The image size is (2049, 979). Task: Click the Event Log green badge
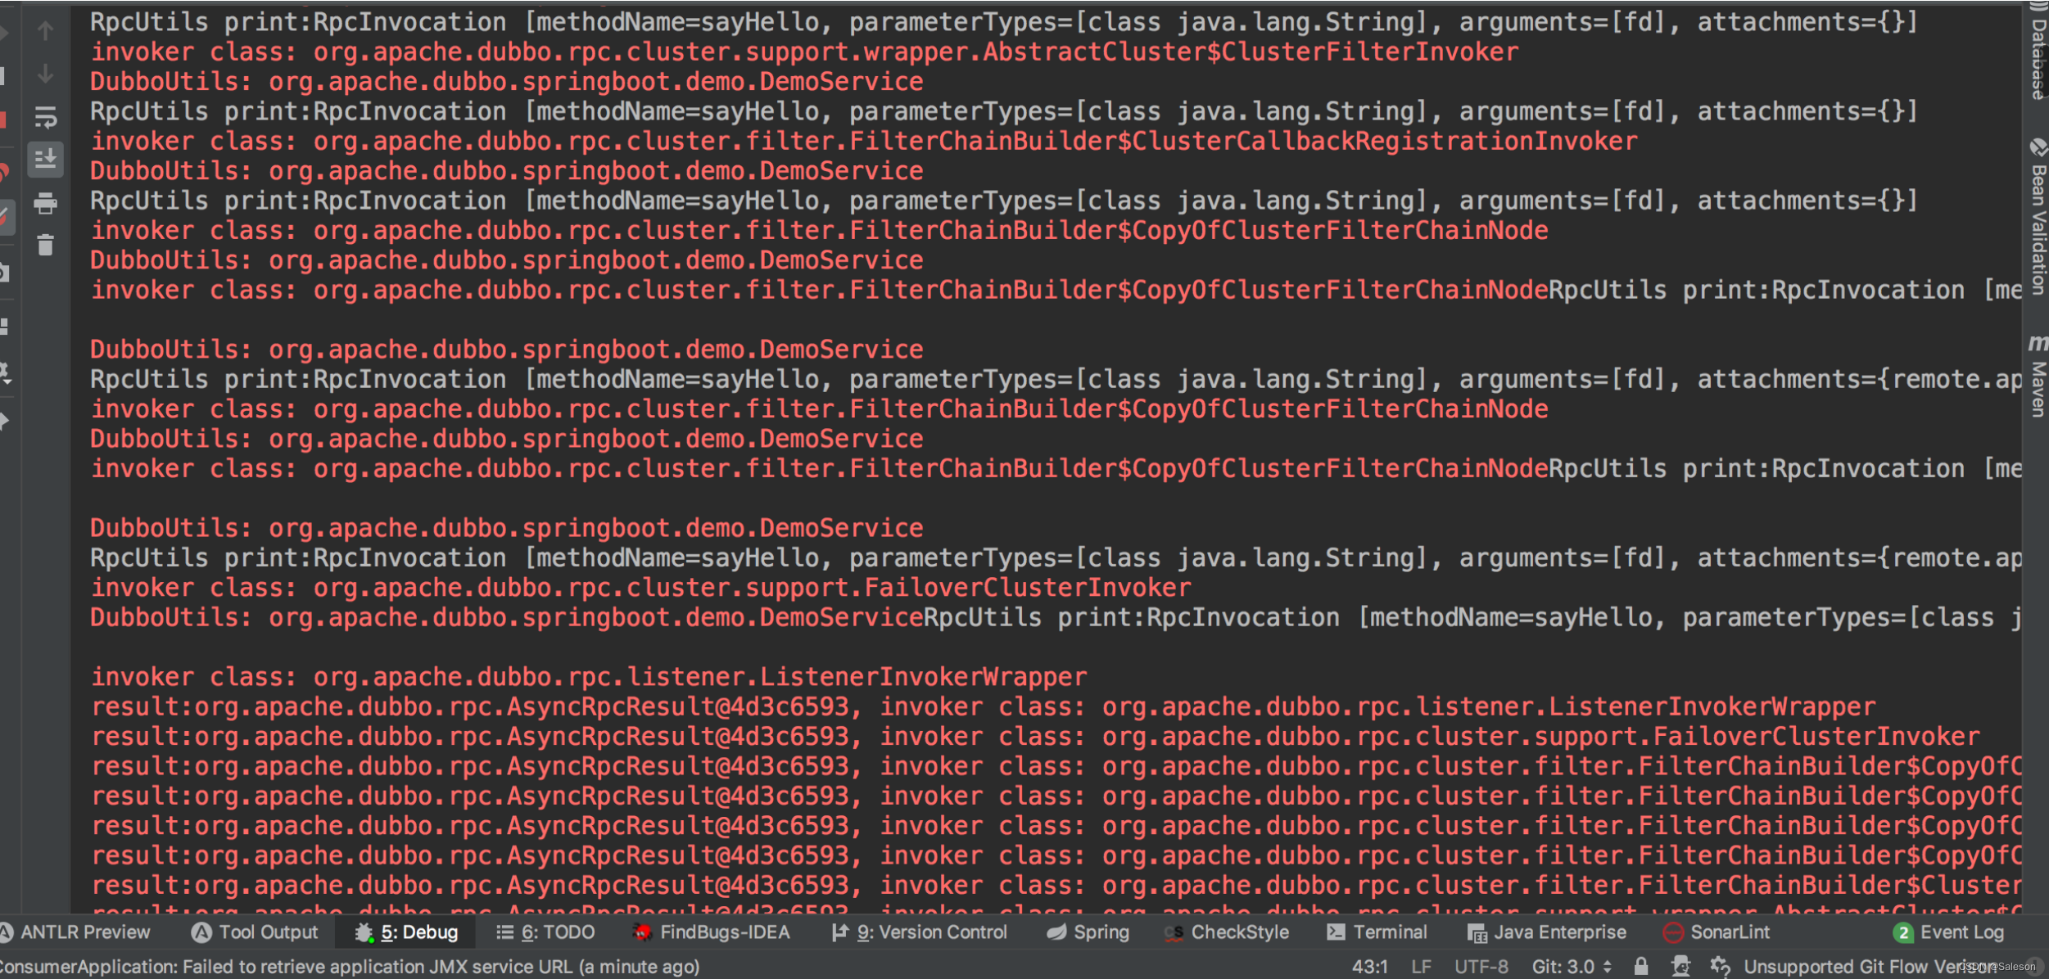coord(1903,932)
